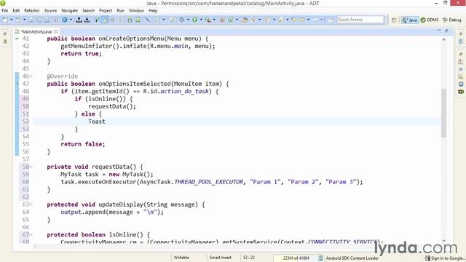The width and height of the screenshot is (466, 262).
Task: Click the editor scrollbar up arrow
Action: pyautogui.click(x=443, y=39)
